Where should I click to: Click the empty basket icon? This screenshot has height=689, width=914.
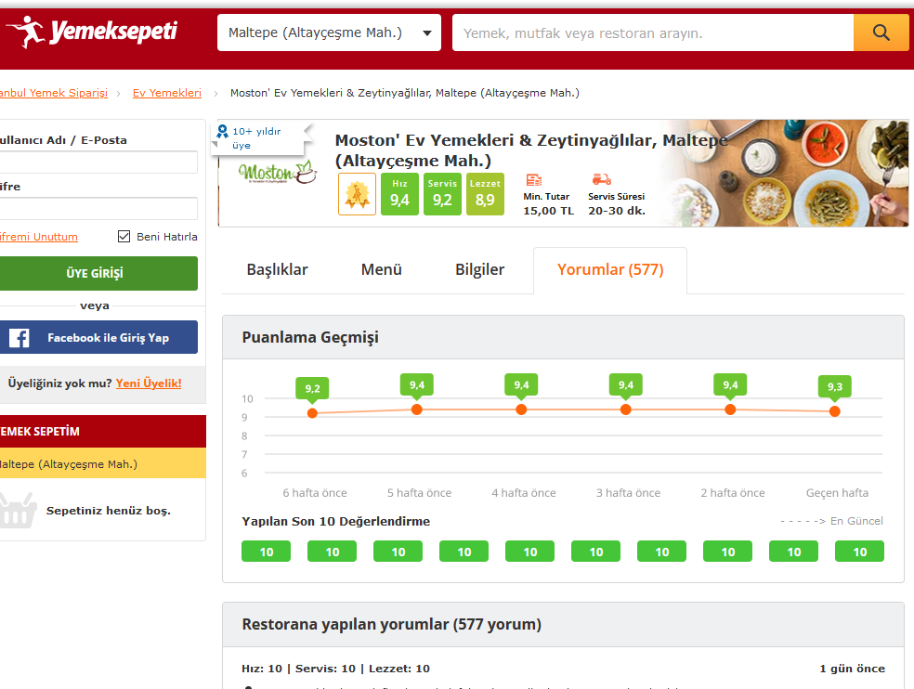[18, 510]
